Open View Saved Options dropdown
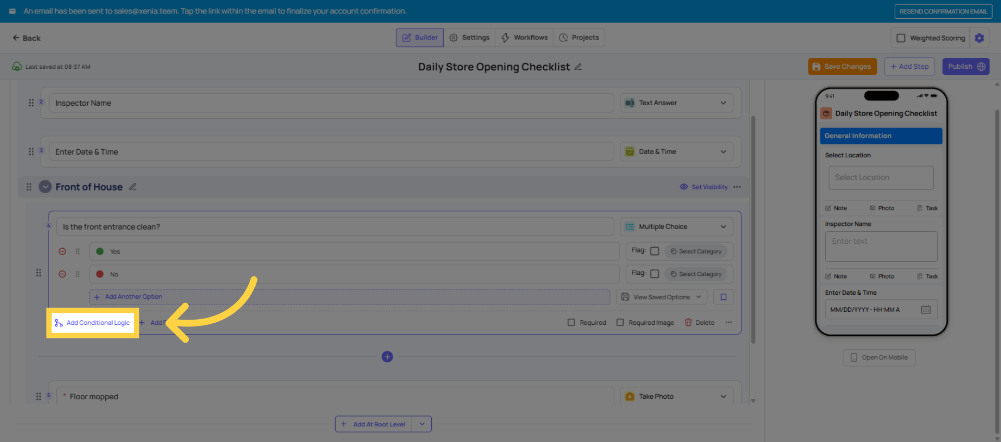Screen dimensions: 1001x442 coord(662,297)
